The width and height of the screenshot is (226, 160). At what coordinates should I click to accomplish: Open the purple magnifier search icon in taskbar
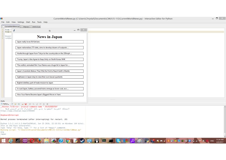click(132, 141)
